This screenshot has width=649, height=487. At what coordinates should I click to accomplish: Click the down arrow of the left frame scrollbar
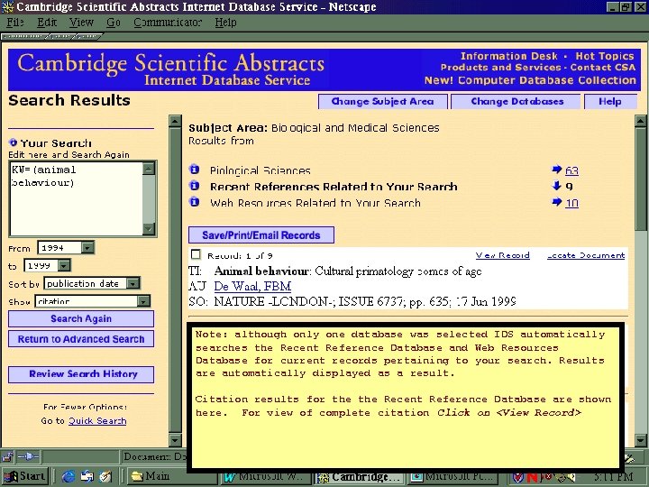pos(175,440)
